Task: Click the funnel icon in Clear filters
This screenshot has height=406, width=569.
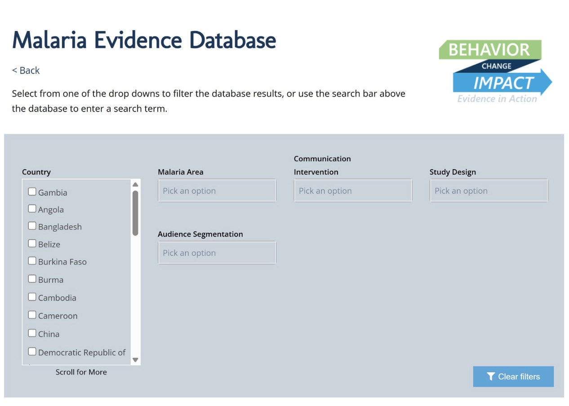Action: [491, 377]
